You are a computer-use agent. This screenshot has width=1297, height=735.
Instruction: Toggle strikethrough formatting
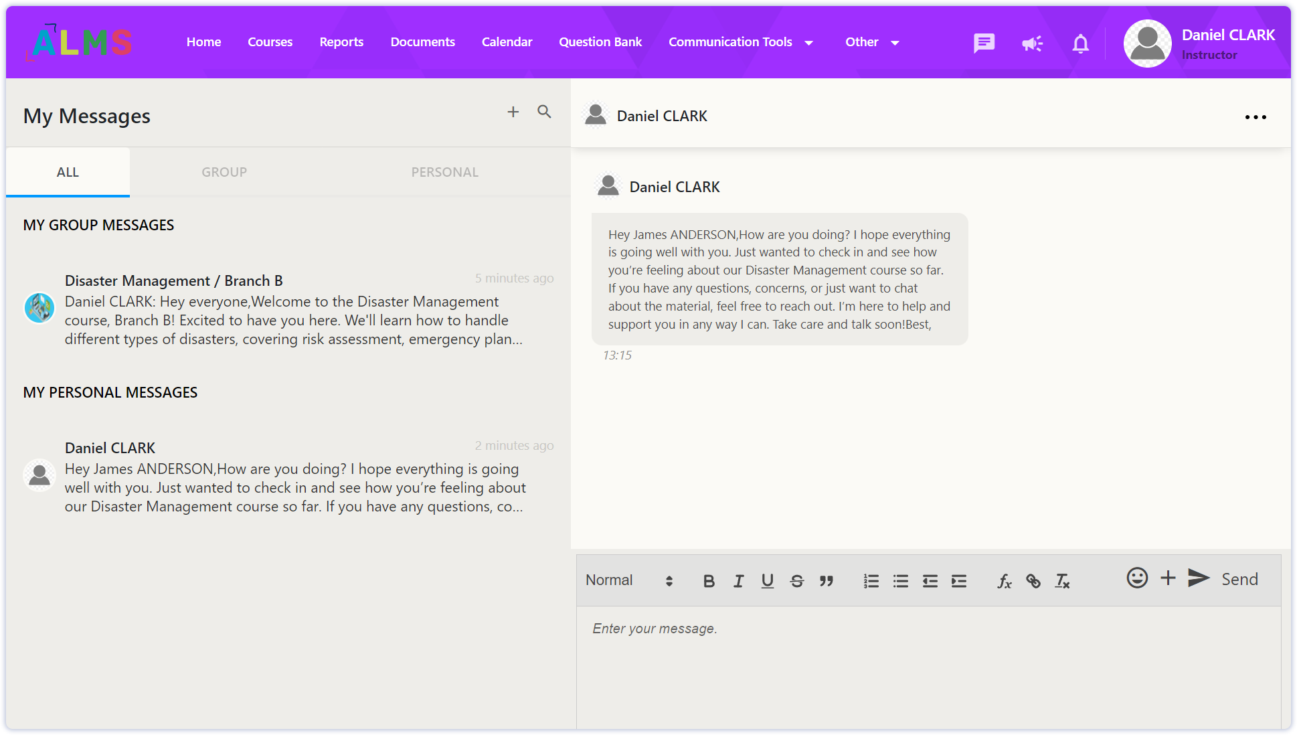(796, 581)
